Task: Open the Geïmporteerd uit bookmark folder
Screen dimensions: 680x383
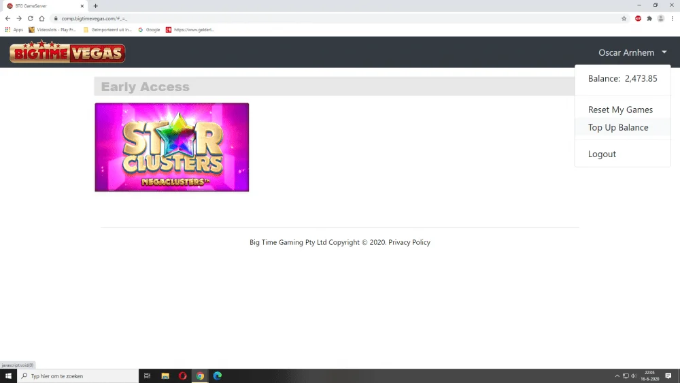Action: tap(107, 29)
